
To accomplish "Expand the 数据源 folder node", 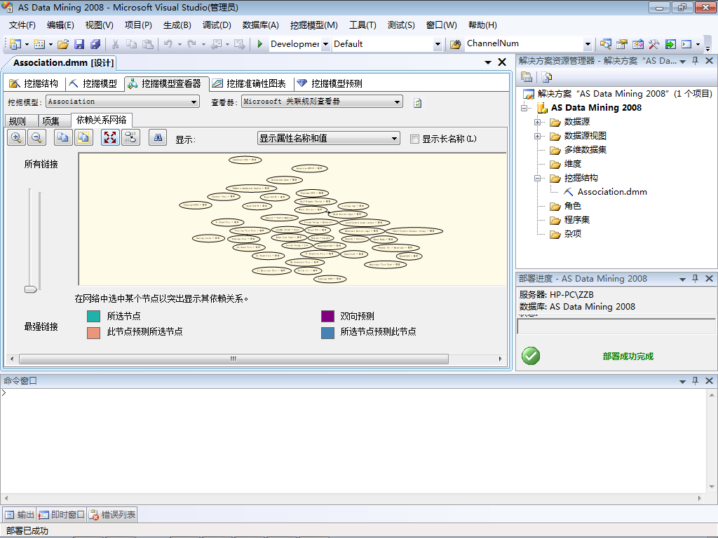I will coord(538,122).
